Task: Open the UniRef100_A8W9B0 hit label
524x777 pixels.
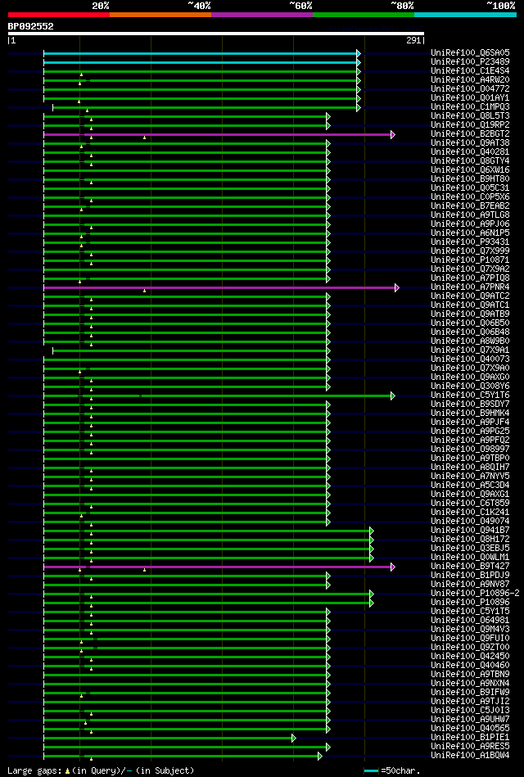Action: click(470, 341)
